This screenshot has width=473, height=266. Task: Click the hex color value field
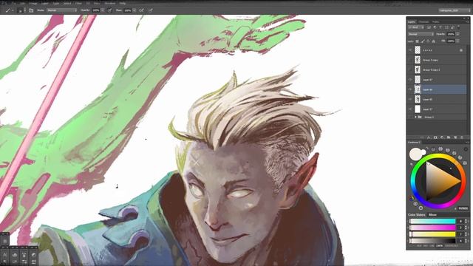(463, 208)
